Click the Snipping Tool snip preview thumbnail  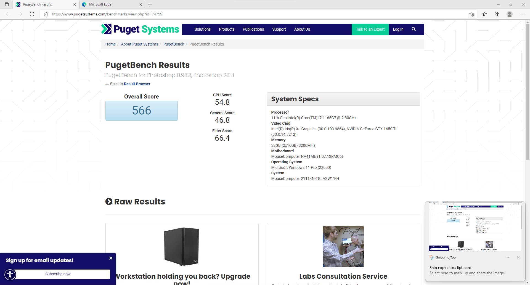(x=475, y=227)
